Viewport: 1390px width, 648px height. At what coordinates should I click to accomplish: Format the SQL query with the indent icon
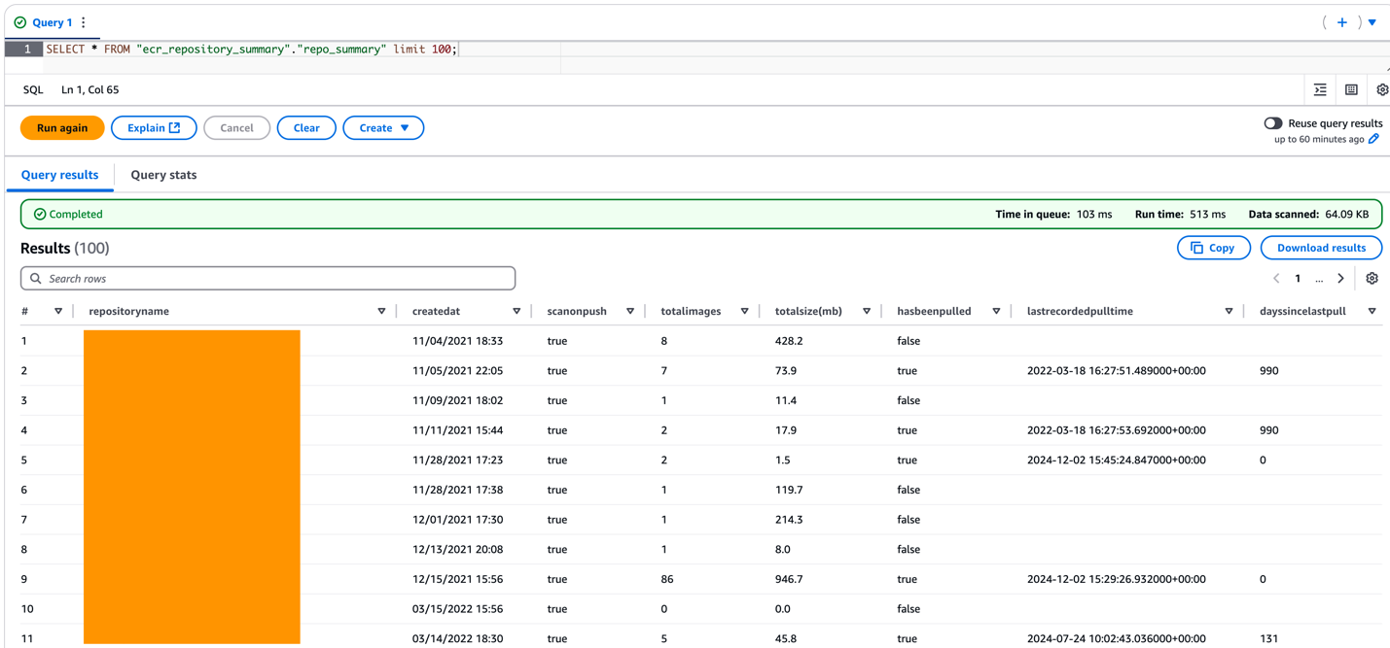tap(1320, 88)
